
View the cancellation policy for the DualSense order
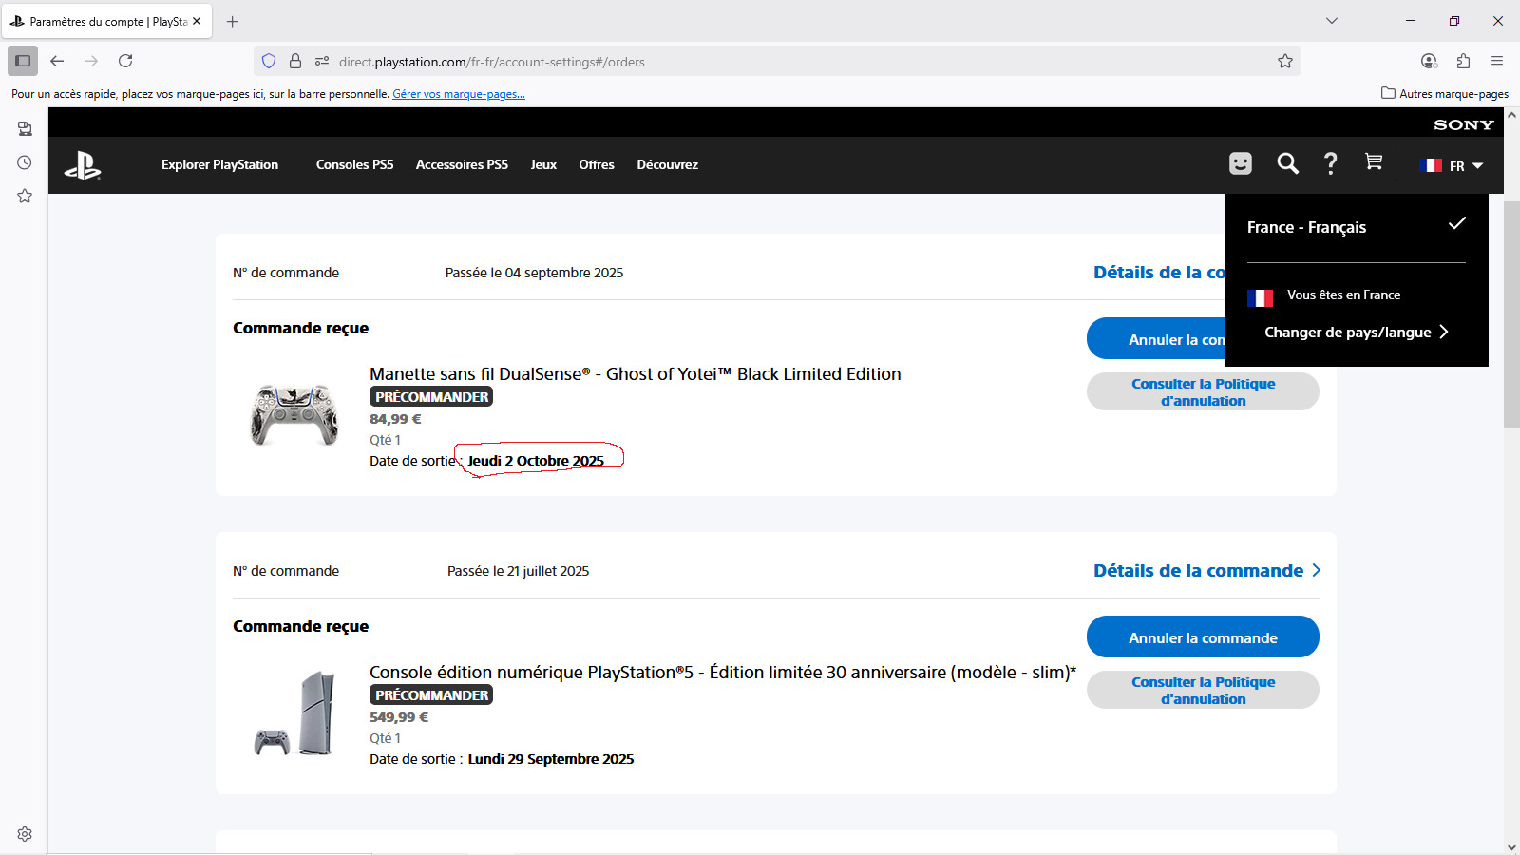tap(1203, 391)
